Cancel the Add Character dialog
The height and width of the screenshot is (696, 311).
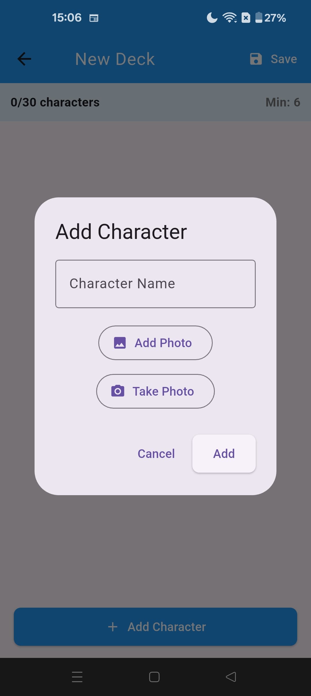156,454
